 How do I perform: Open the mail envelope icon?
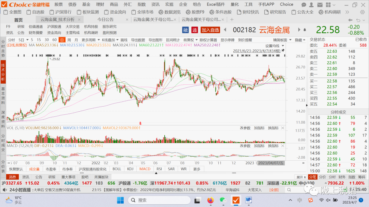tap(319, 5)
